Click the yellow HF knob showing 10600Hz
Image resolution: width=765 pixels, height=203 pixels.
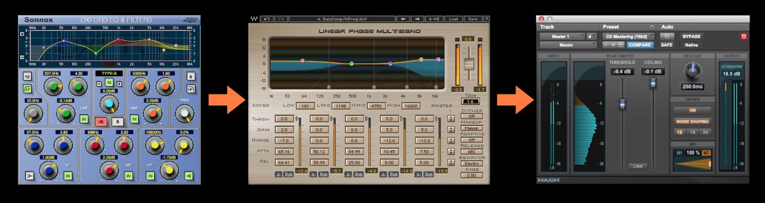click(156, 145)
